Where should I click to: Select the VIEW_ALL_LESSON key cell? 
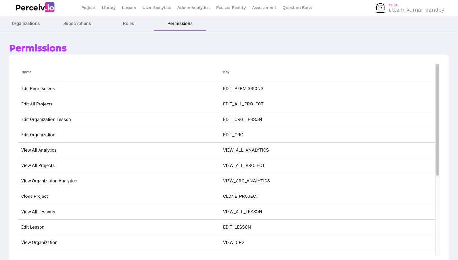[x=243, y=212]
